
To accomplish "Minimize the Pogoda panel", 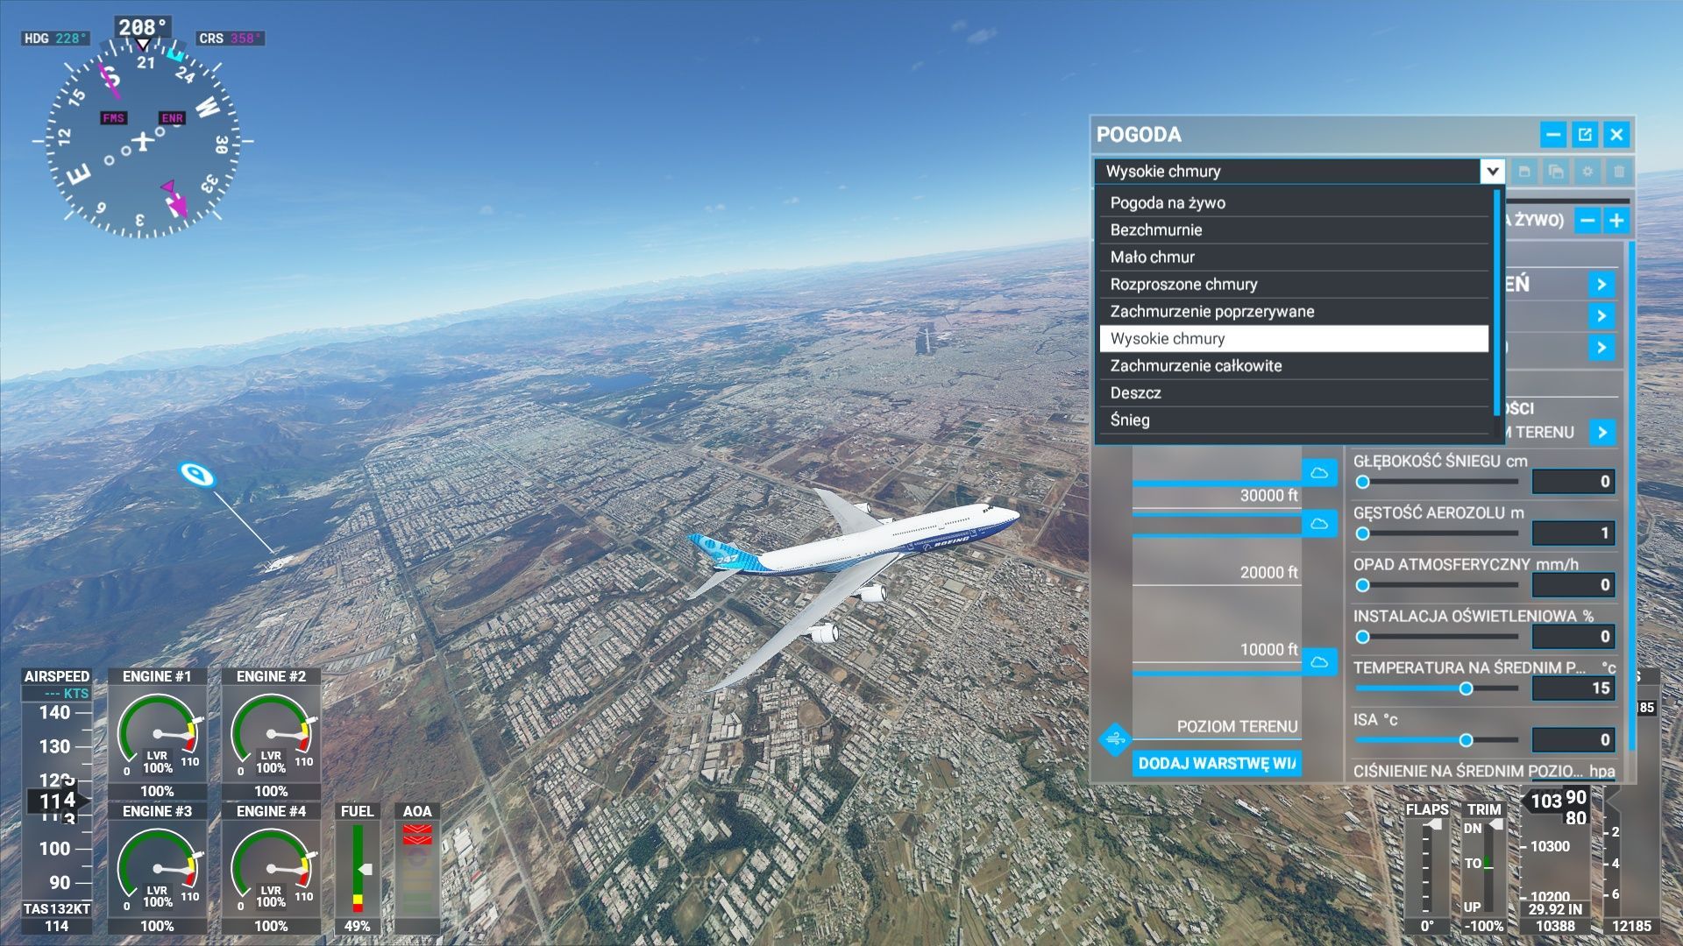I will pyautogui.click(x=1553, y=134).
